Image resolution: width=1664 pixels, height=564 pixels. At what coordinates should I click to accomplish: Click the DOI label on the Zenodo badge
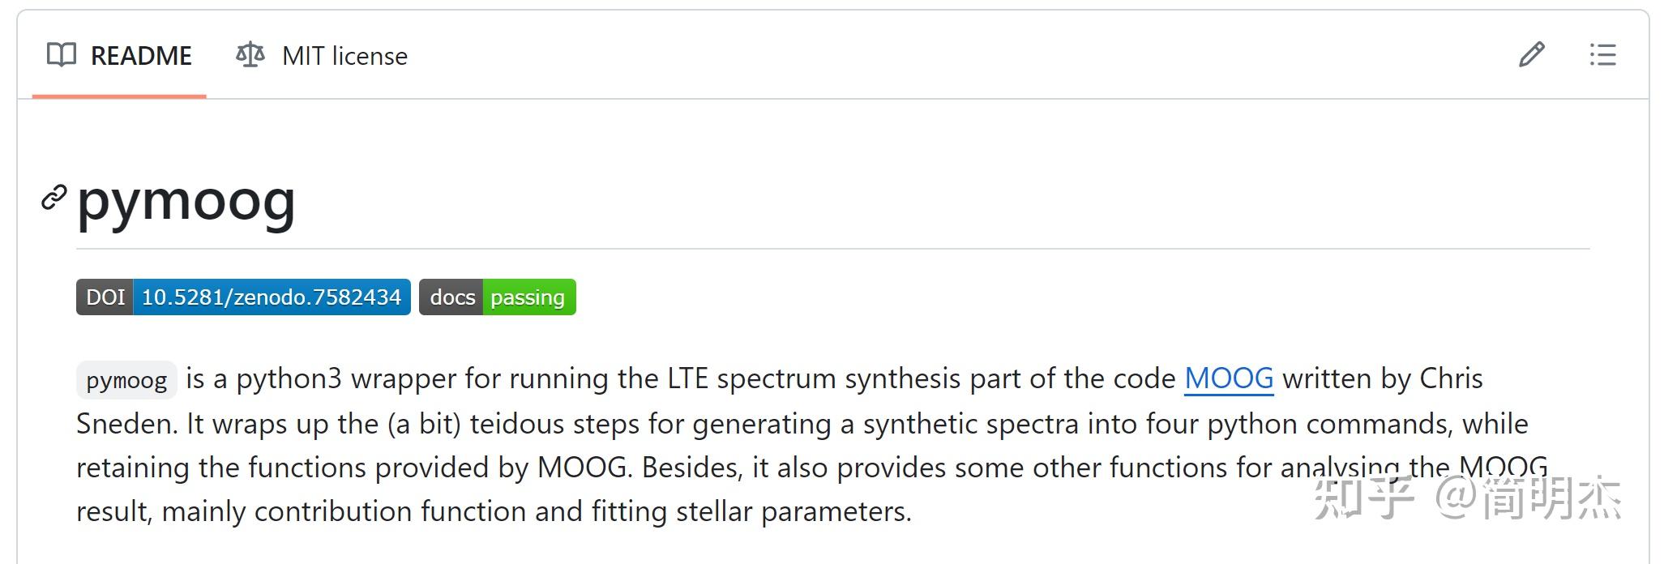tap(104, 297)
